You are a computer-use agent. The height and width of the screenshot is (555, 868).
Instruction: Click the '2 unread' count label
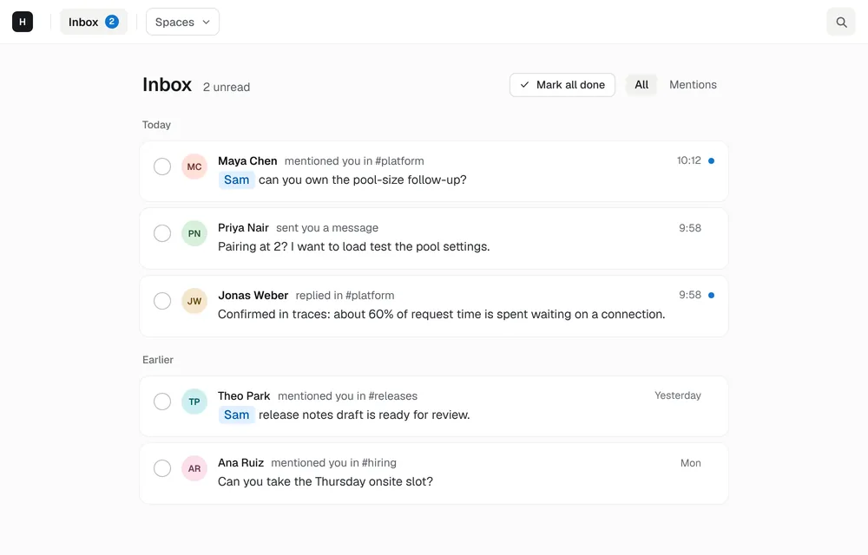[x=227, y=87]
